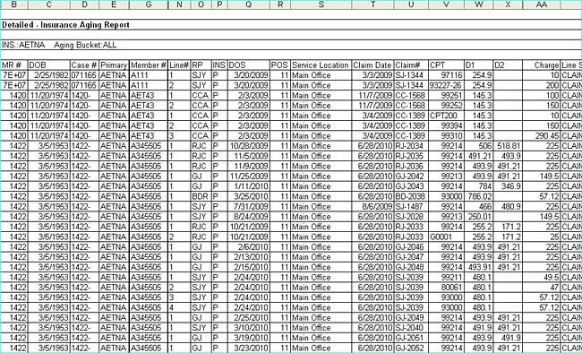The image size is (582, 353).
Task: Click the 'Claim#' header cell
Action: pos(411,65)
